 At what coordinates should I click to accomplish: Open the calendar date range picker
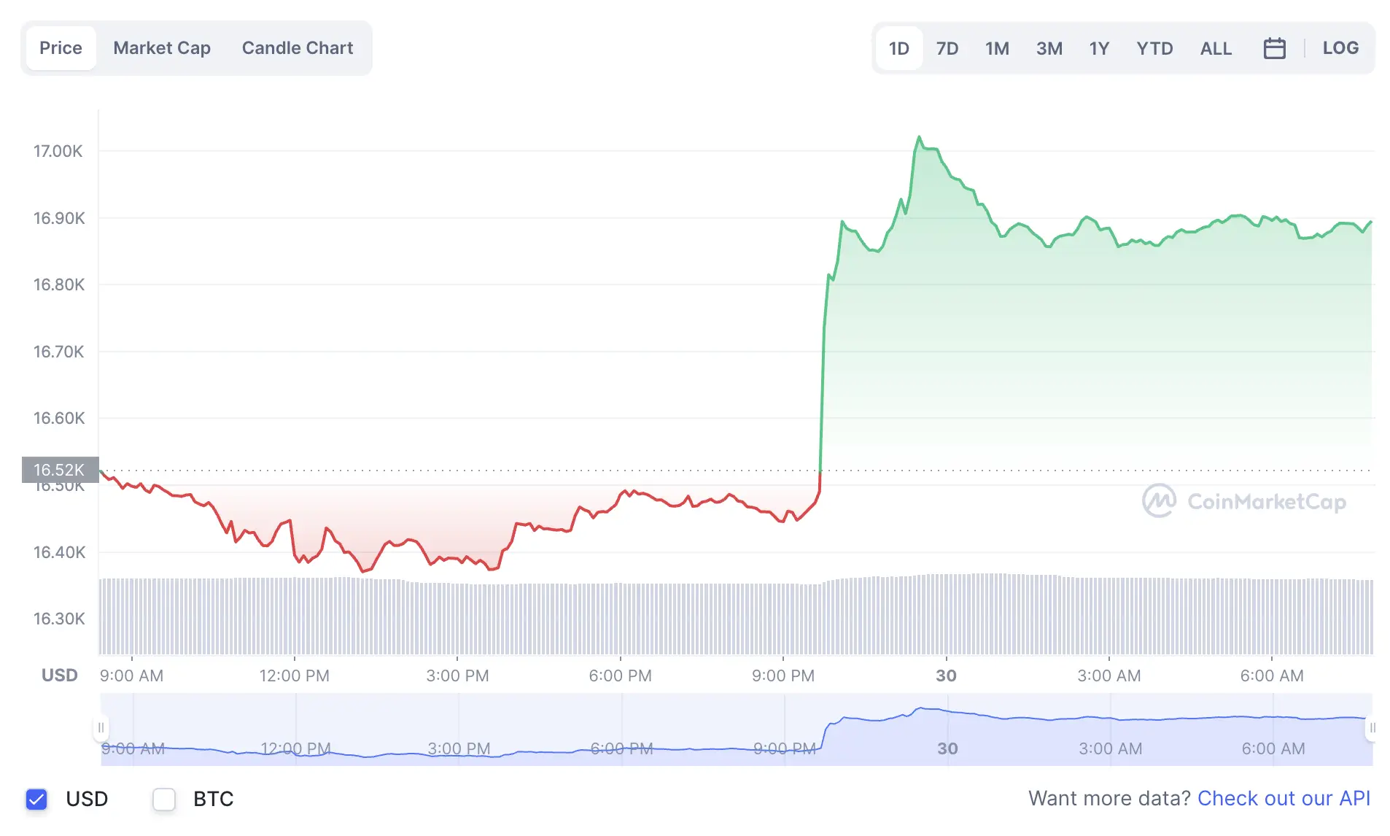point(1274,48)
